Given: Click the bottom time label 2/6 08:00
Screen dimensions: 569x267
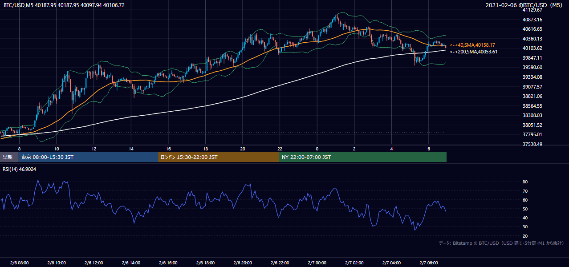Looking at the screenshot, I should (x=19, y=263).
